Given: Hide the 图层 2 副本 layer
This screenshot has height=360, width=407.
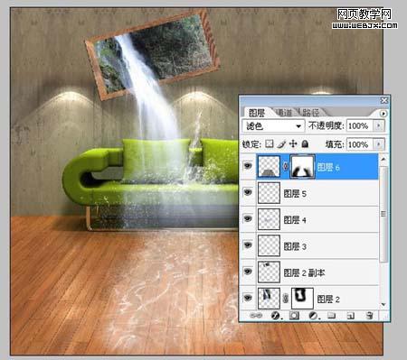Looking at the screenshot, I should [248, 272].
